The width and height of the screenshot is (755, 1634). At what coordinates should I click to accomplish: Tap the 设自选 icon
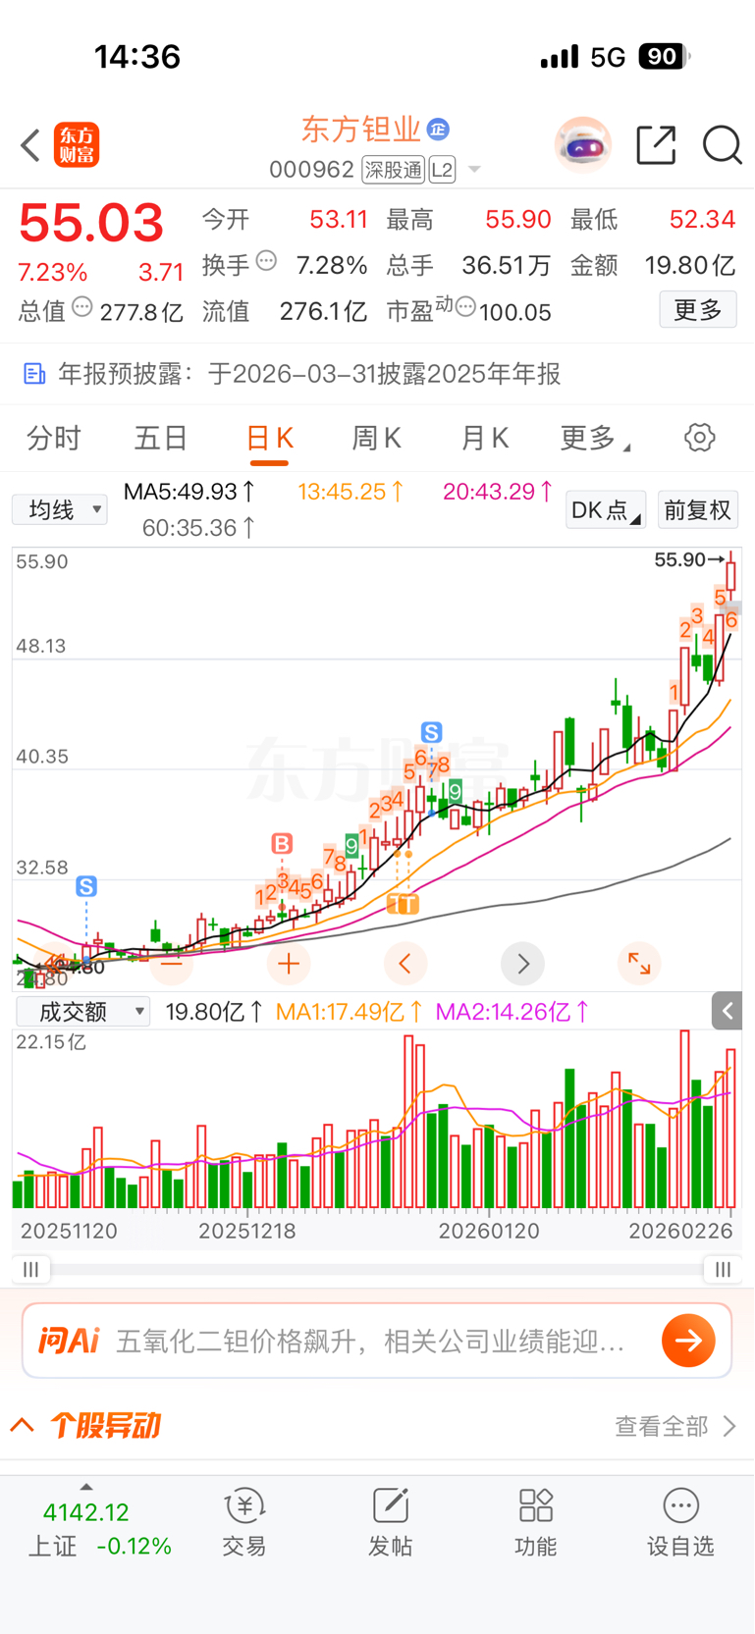[680, 1505]
